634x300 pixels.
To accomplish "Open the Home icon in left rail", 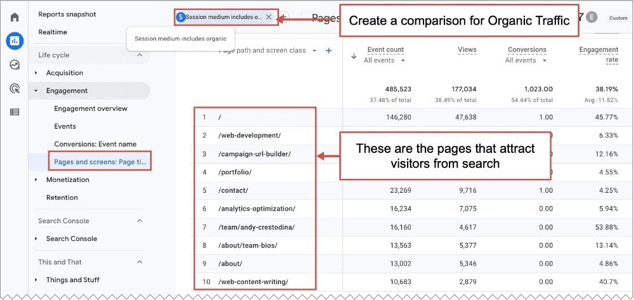I will pyautogui.click(x=15, y=17).
